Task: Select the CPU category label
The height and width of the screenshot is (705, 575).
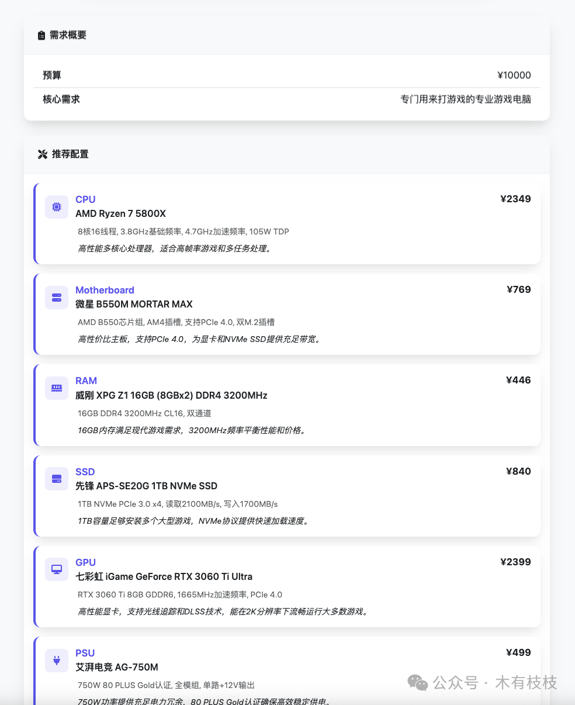Action: point(85,199)
